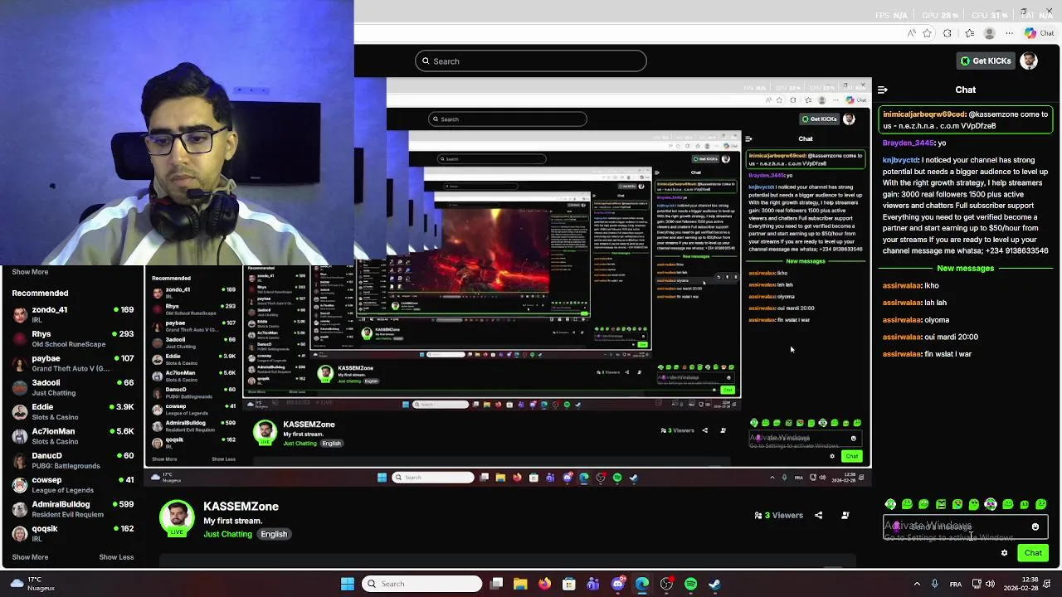Expand list with top Show More
The width and height of the screenshot is (1062, 597).
30,272
